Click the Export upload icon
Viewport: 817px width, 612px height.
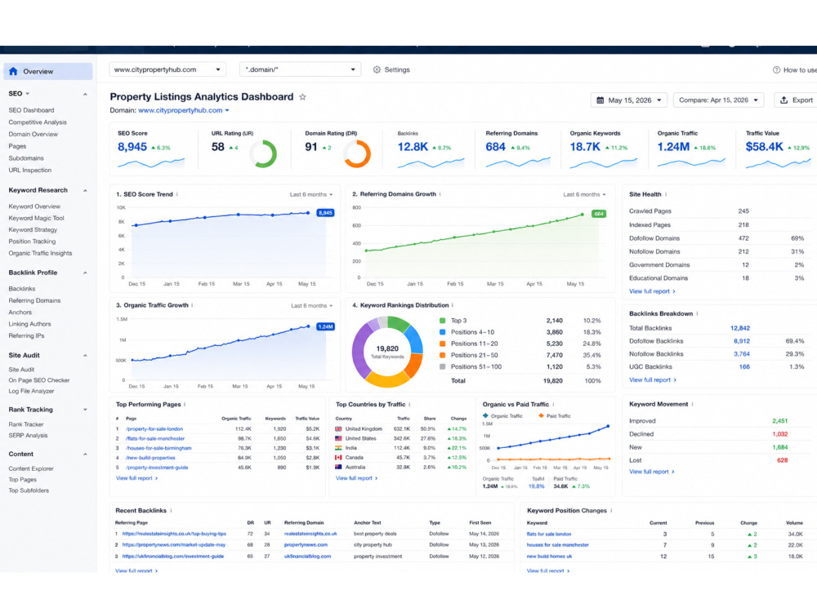pyautogui.click(x=784, y=100)
